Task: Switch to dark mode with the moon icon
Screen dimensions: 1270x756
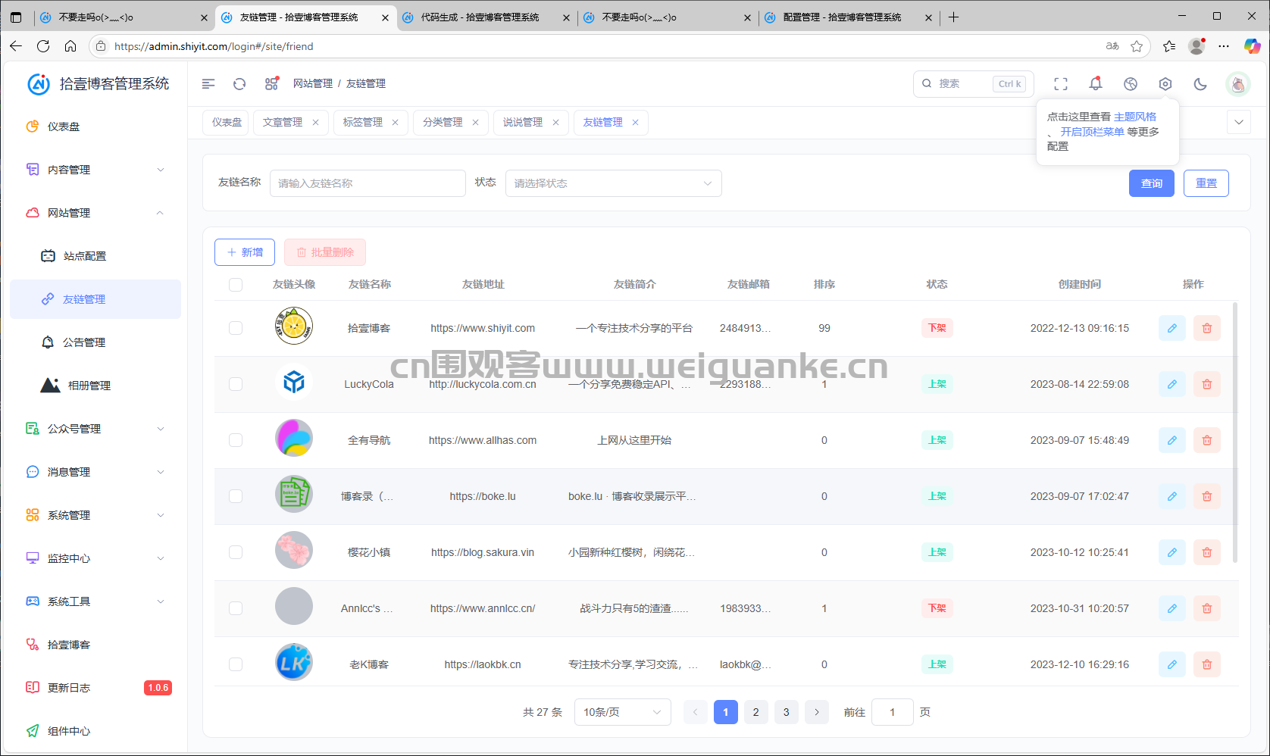Action: 1200,84
